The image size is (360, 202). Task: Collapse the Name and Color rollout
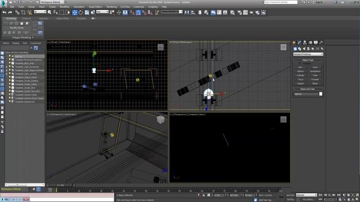pyautogui.click(x=308, y=89)
